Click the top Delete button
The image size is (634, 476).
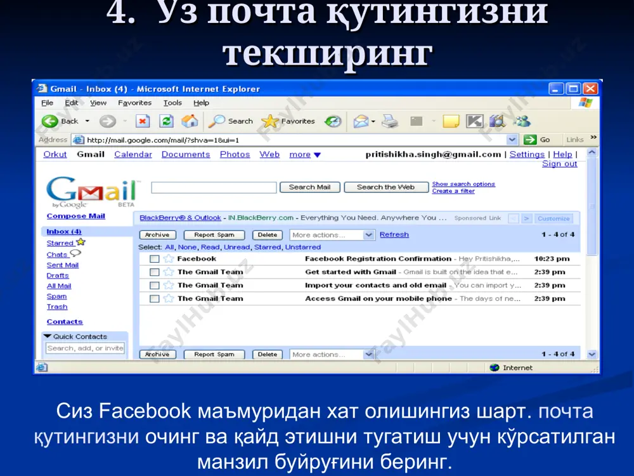click(x=268, y=235)
